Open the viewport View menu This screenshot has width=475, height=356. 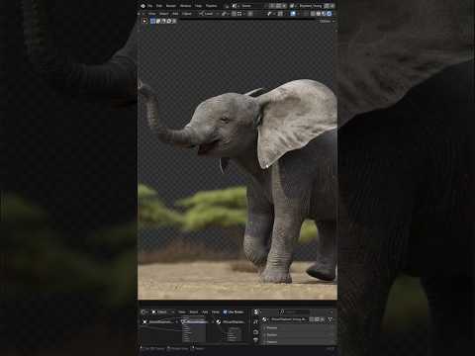[152, 14]
